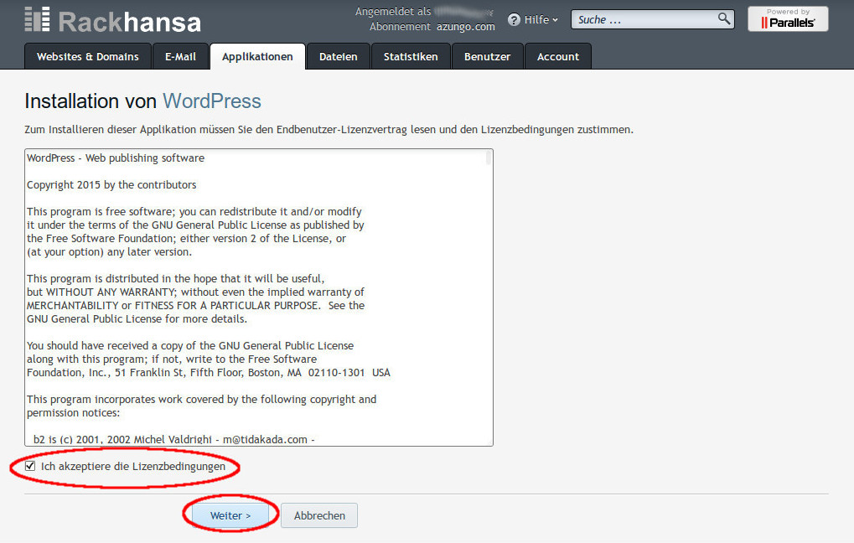Image resolution: width=854 pixels, height=543 pixels.
Task: Click the 'GNU General Public License for more details.' line
Action: pos(137,319)
